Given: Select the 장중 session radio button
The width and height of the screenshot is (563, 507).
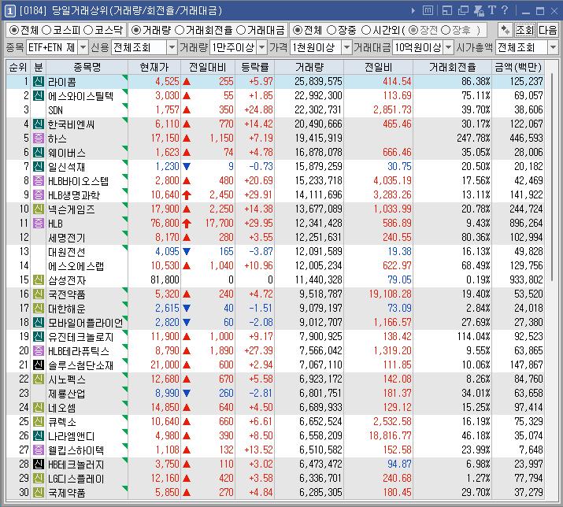Looking at the screenshot, I should point(332,30).
